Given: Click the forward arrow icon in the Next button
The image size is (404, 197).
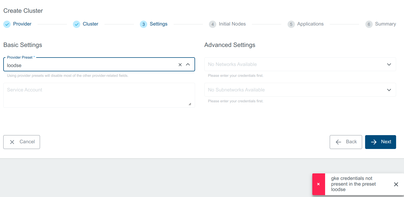Looking at the screenshot, I should 374,142.
